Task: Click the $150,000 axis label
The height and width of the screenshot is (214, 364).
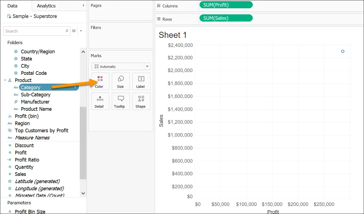Action: tap(272, 204)
